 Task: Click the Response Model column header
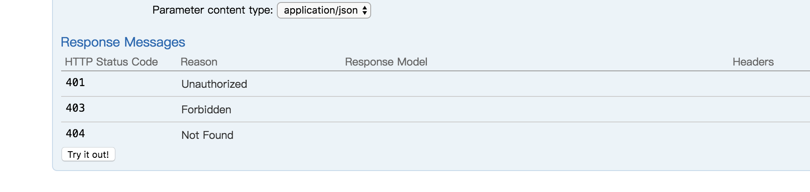point(386,62)
